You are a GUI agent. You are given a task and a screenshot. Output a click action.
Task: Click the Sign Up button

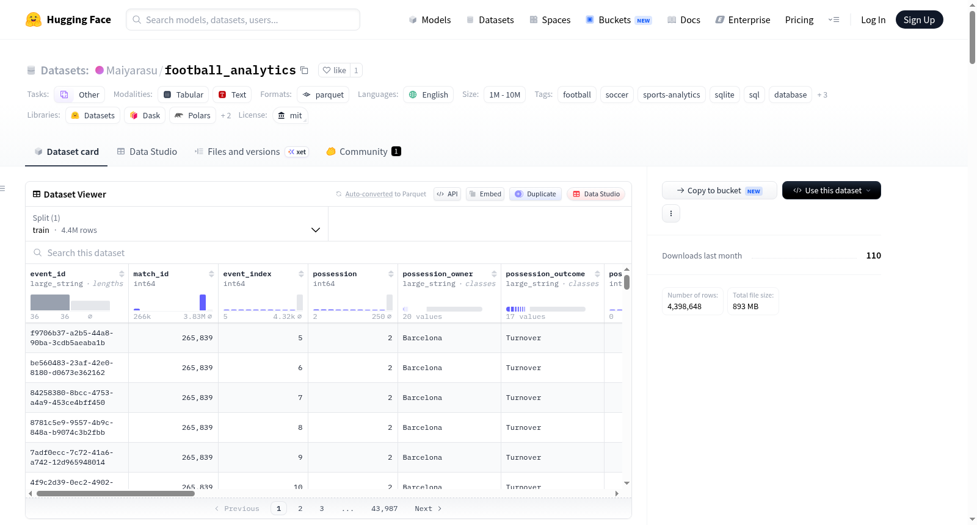919,20
